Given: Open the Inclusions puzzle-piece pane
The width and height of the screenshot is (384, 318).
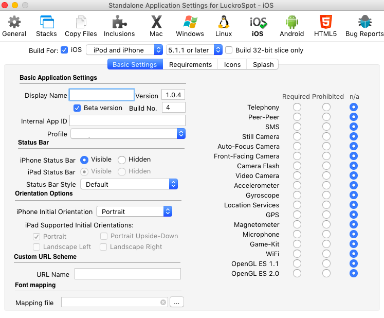Looking at the screenshot, I should coord(119,26).
